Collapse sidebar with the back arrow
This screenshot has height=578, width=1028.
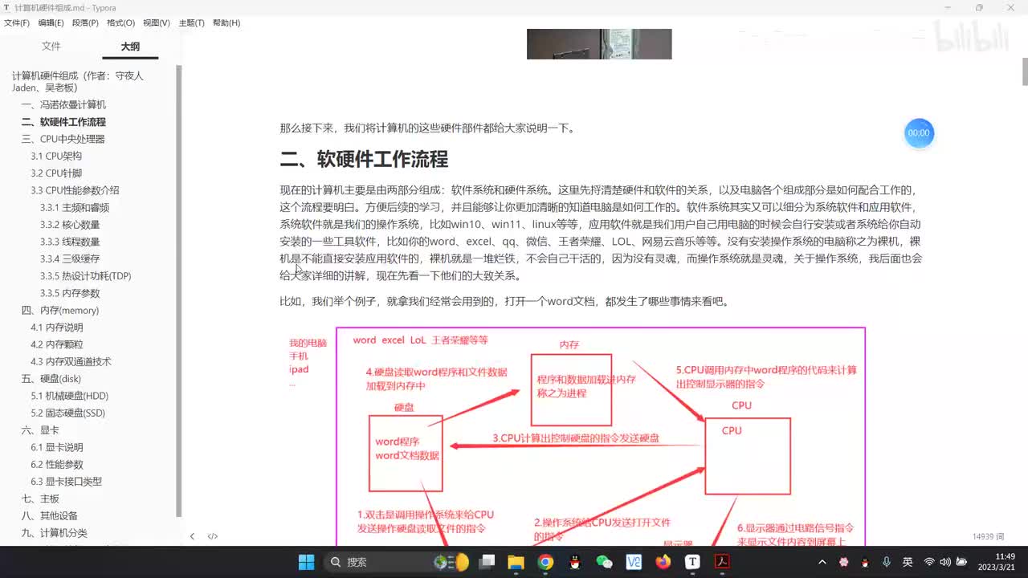point(192,536)
